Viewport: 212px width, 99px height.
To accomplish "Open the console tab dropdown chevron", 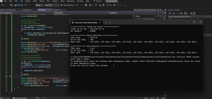I will (110, 22).
